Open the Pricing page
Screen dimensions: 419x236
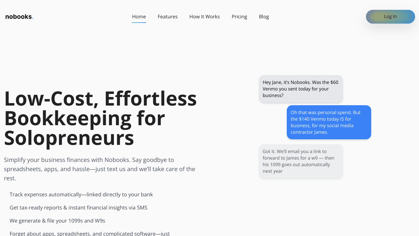(x=239, y=17)
